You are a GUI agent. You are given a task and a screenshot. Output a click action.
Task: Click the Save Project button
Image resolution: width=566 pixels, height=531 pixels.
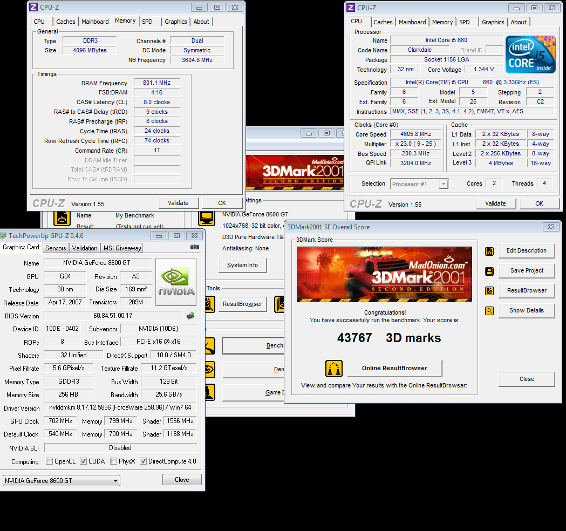[x=527, y=271]
